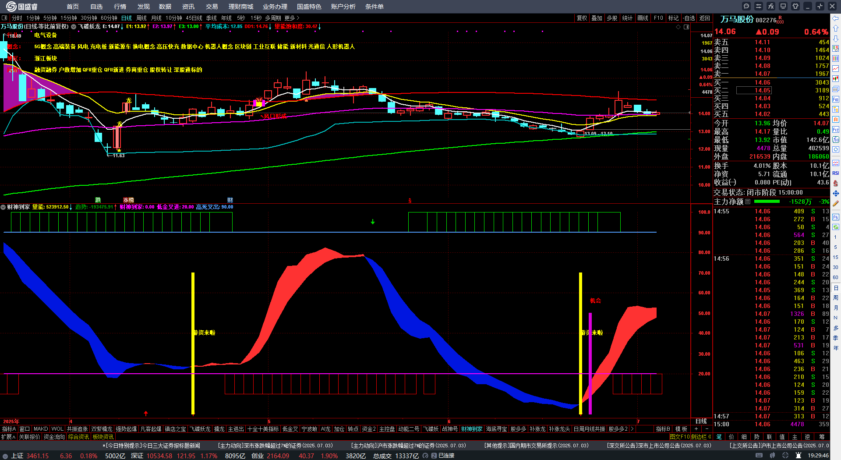Click the 筹 chip distribution tab
Image resolution: width=841 pixels, height=460 pixels.
[x=822, y=437]
